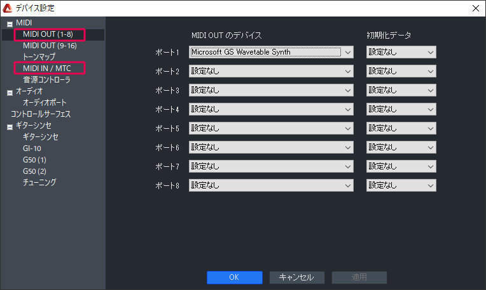Select トーンマップ in the sidebar tree
486x290 pixels.
point(39,57)
